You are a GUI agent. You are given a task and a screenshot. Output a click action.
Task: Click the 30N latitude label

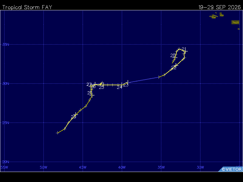pyautogui.click(x=6, y=84)
